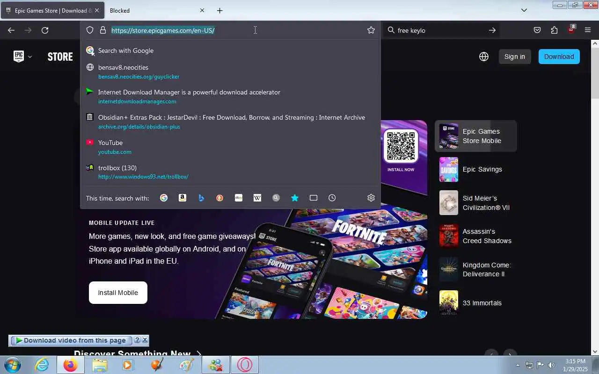The width and height of the screenshot is (599, 374).
Task: Open Epic Games Store Mobile item
Action: [x=476, y=136]
